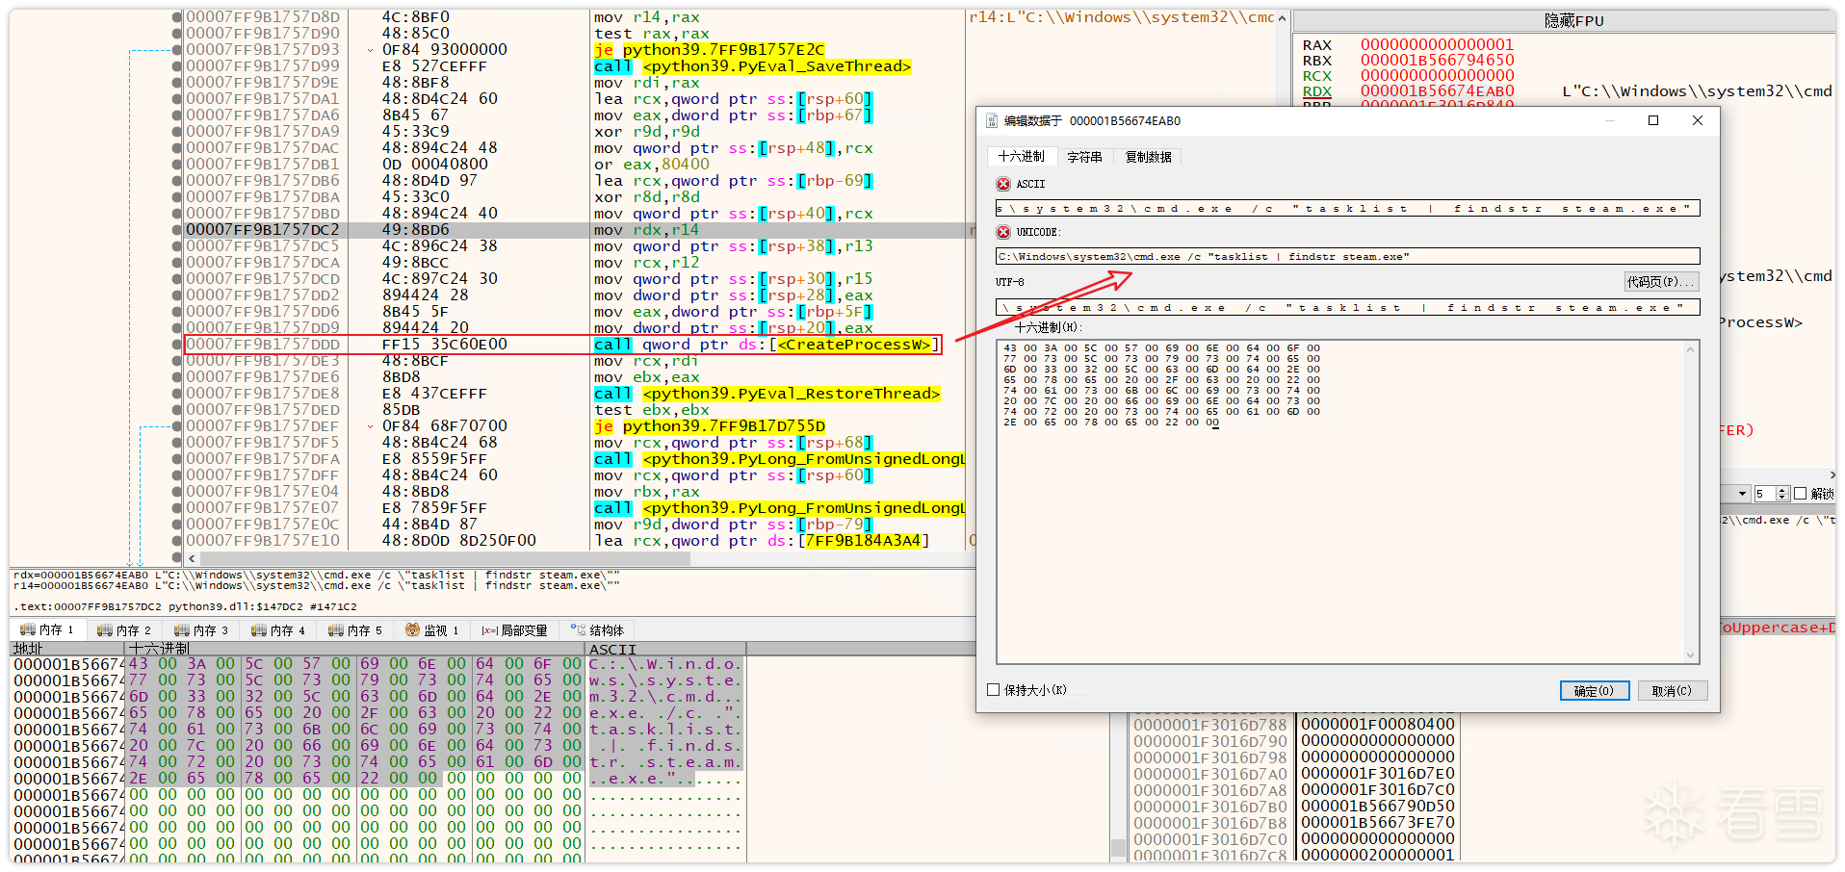
Task: Click the jump arrow at address 7D93
Action: [371, 50]
